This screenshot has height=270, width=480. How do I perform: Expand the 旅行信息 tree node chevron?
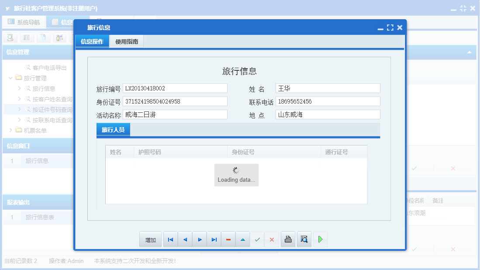[x=18, y=88]
